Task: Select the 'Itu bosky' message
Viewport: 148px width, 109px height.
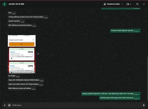Action: [14, 76]
